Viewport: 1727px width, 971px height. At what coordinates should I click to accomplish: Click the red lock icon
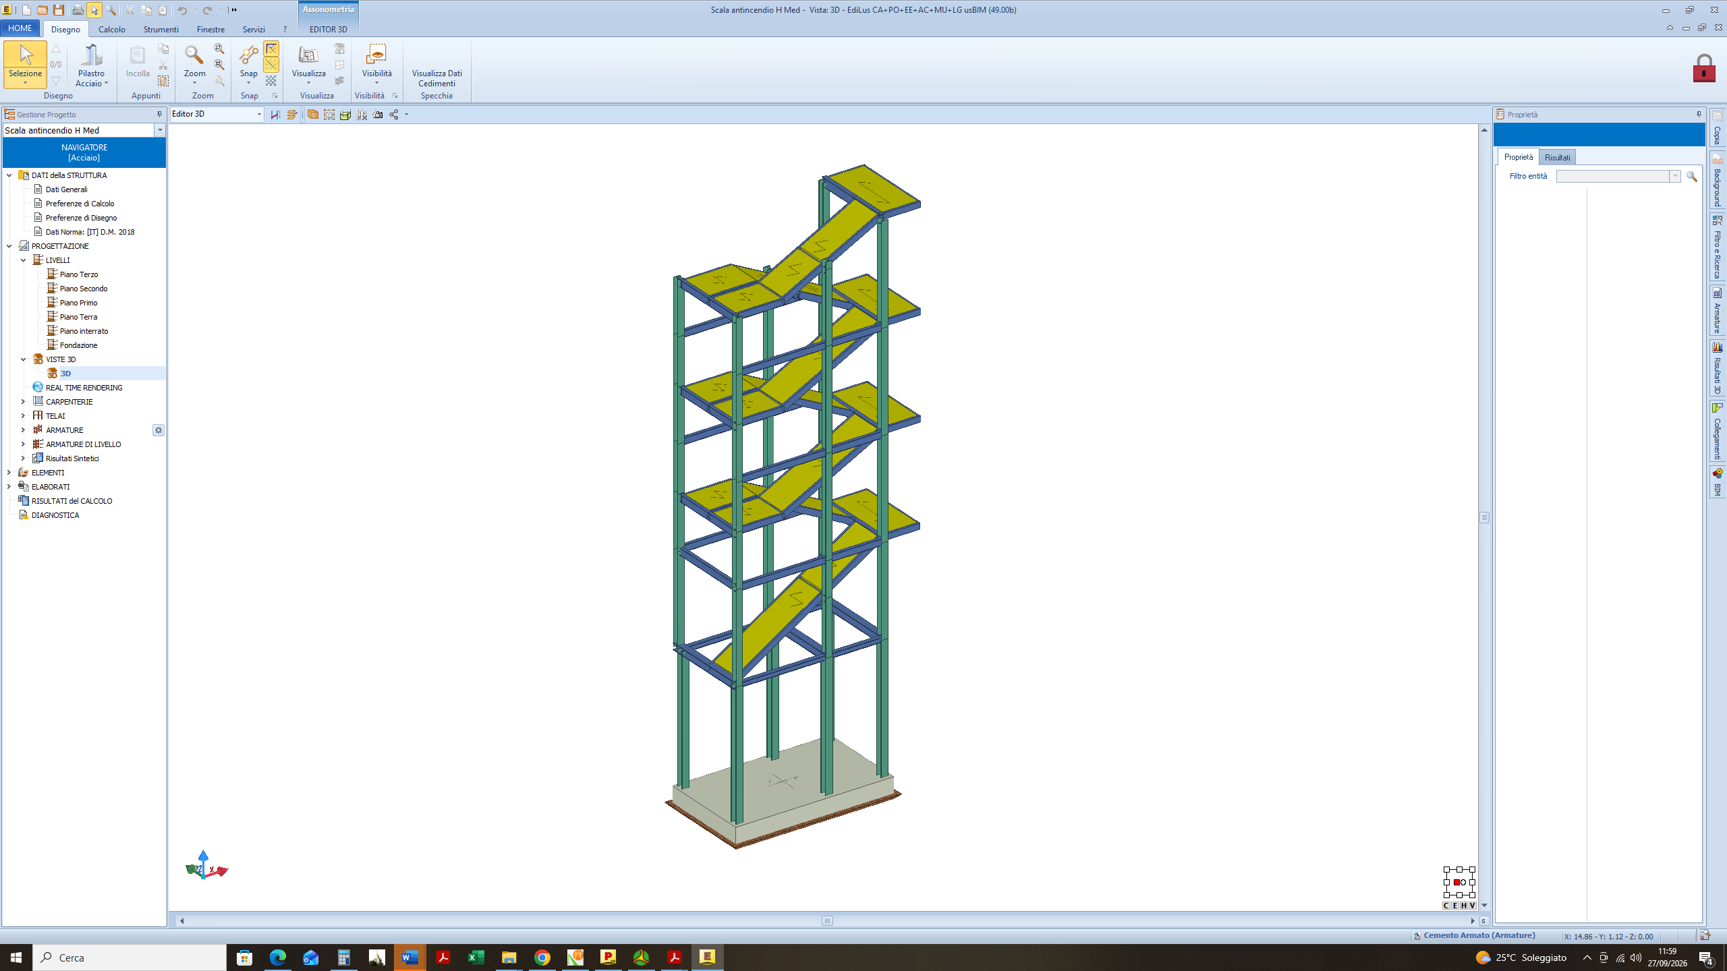pyautogui.click(x=1704, y=69)
